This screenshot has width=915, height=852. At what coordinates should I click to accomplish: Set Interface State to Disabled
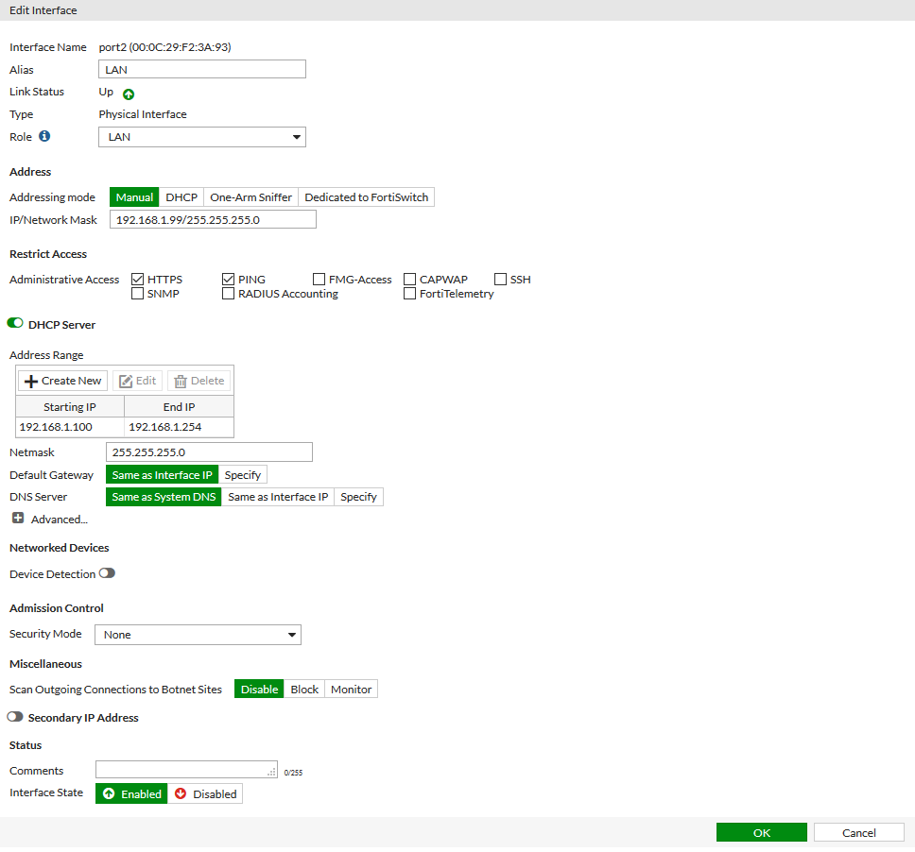click(205, 793)
